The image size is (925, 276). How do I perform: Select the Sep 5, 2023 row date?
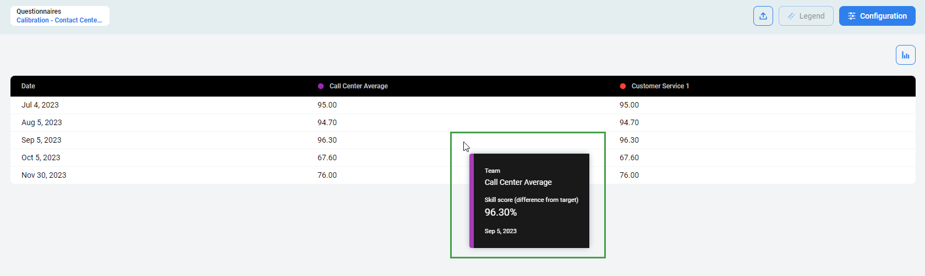pos(41,140)
